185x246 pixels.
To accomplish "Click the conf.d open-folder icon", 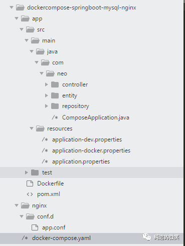I will coord(30,216).
